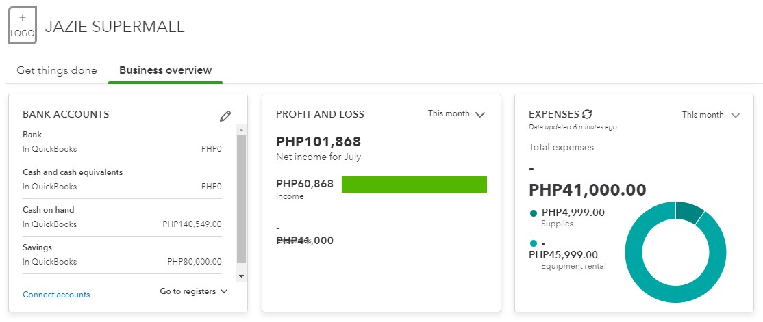Click the Supplies legend dot

coord(534,213)
